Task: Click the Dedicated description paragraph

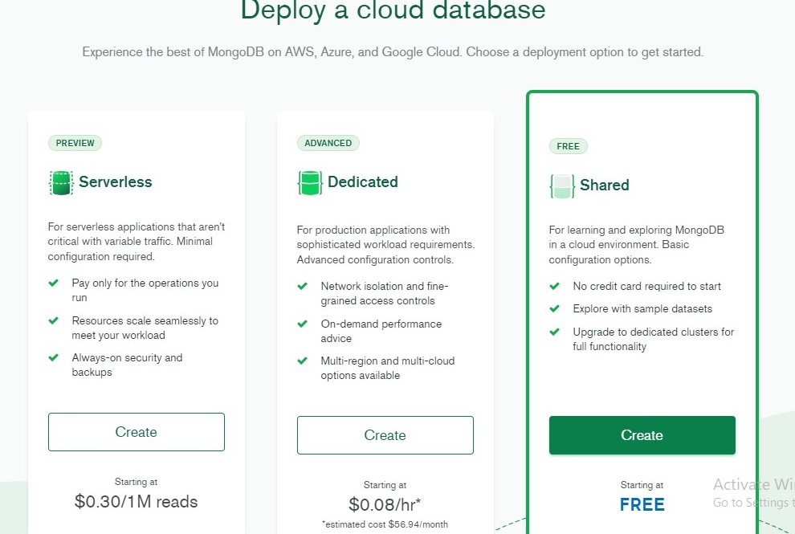Action: pyautogui.click(x=385, y=244)
